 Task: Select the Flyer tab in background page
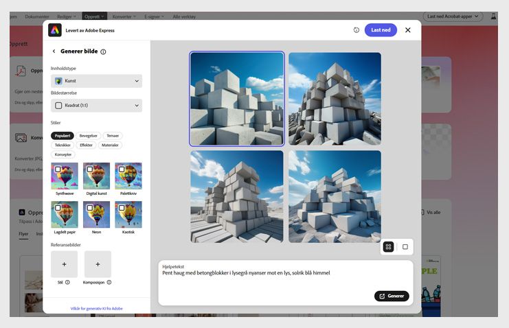[x=23, y=233]
